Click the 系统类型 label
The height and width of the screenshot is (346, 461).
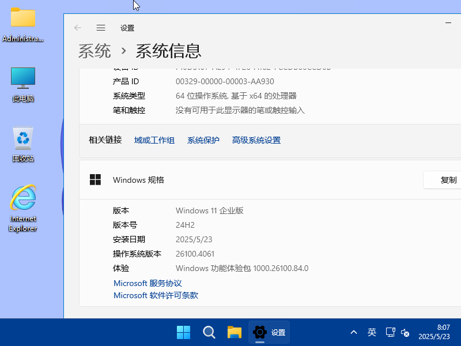[129, 96]
